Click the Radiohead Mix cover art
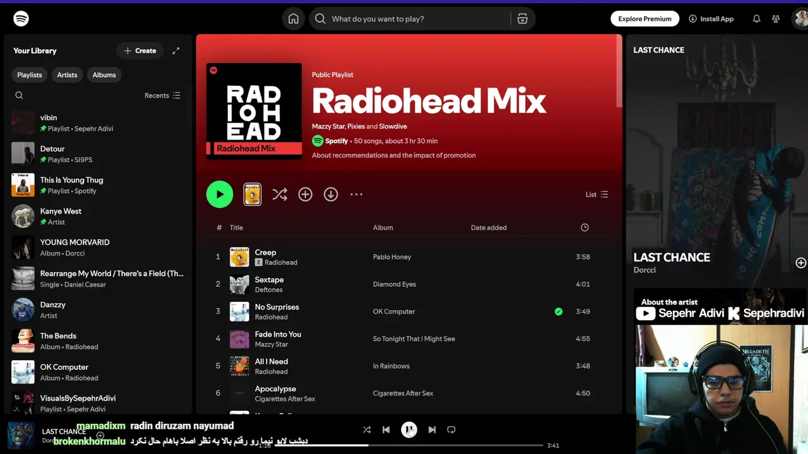The height and width of the screenshot is (454, 808). pos(254,111)
